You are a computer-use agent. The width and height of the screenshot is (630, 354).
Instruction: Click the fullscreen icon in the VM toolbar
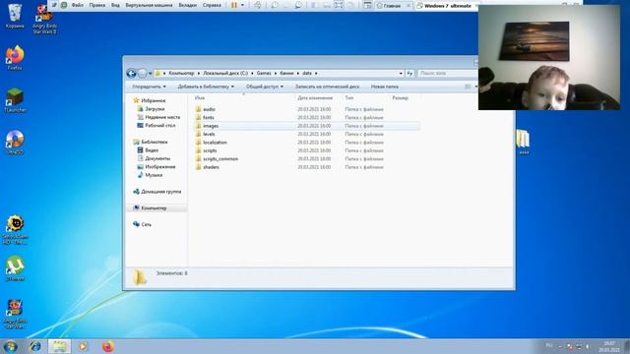(x=339, y=5)
